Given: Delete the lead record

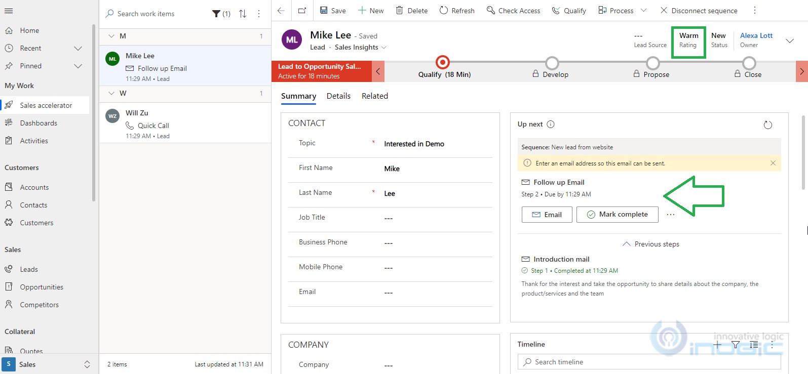Looking at the screenshot, I should (x=411, y=11).
